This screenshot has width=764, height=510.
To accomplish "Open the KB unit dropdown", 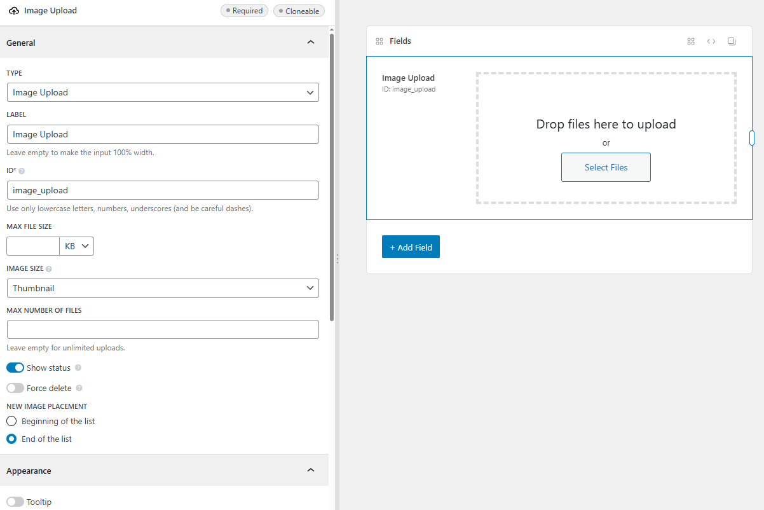I will coord(76,246).
